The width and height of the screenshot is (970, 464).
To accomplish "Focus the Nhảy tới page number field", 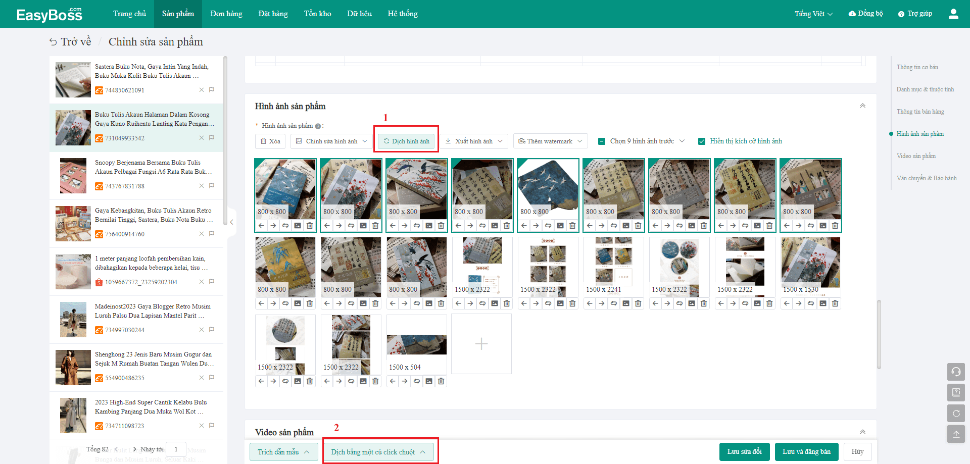I will [176, 449].
